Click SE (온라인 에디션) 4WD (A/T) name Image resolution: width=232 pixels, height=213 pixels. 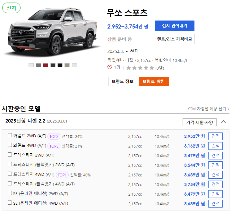coord(40,203)
